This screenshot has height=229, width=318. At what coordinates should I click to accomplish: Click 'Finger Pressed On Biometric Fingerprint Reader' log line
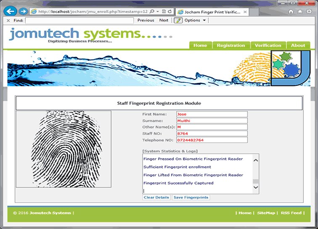(193, 159)
